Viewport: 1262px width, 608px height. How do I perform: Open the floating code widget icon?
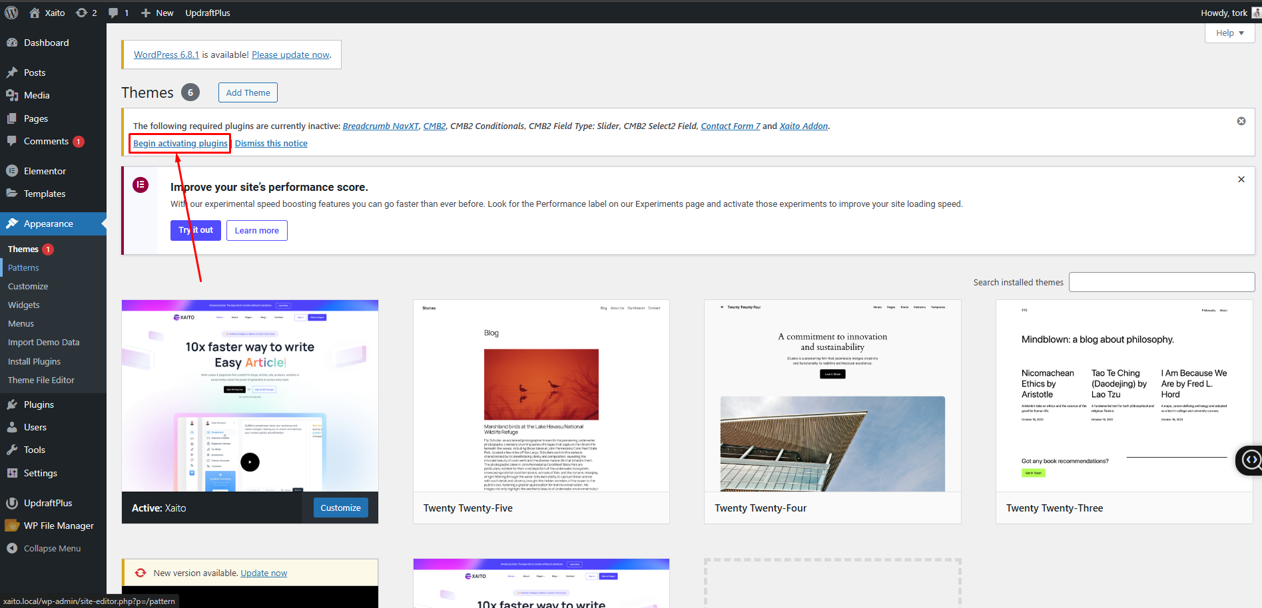(x=1251, y=460)
